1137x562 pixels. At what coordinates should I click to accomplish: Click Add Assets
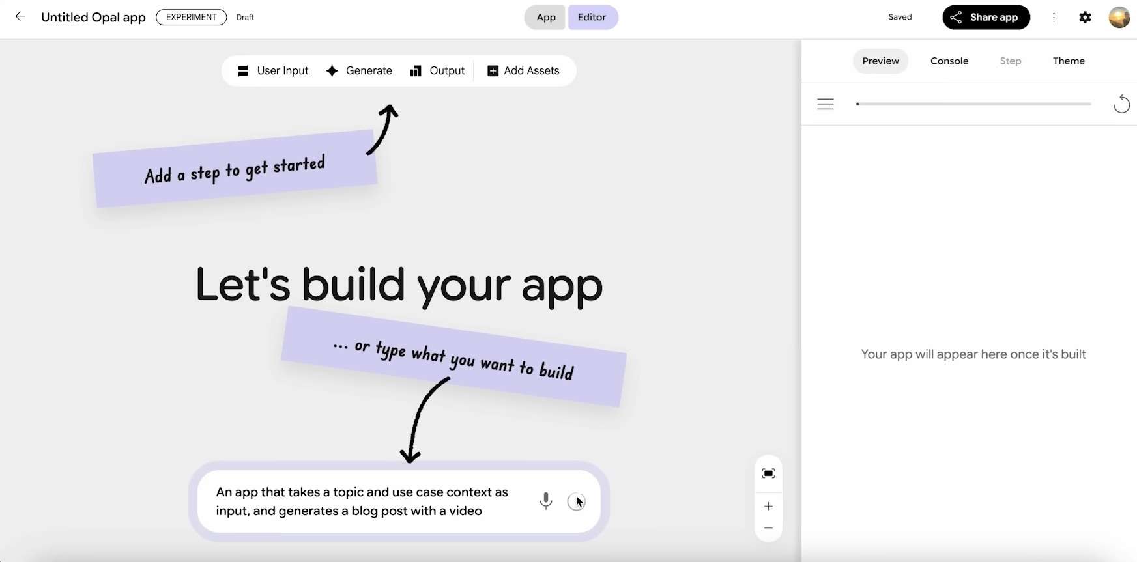tap(523, 71)
